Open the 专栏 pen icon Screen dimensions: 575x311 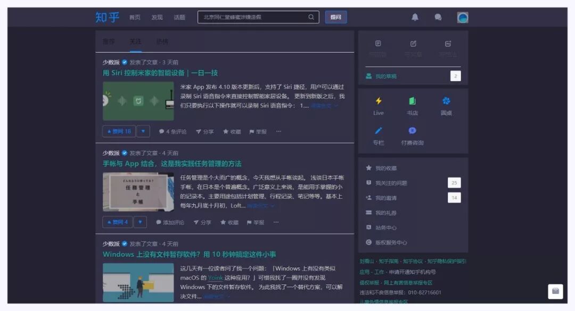pyautogui.click(x=378, y=131)
